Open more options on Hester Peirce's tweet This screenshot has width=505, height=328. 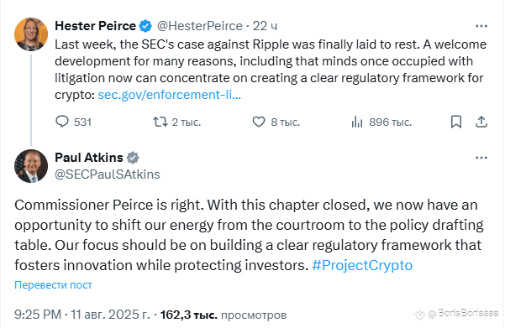481,26
